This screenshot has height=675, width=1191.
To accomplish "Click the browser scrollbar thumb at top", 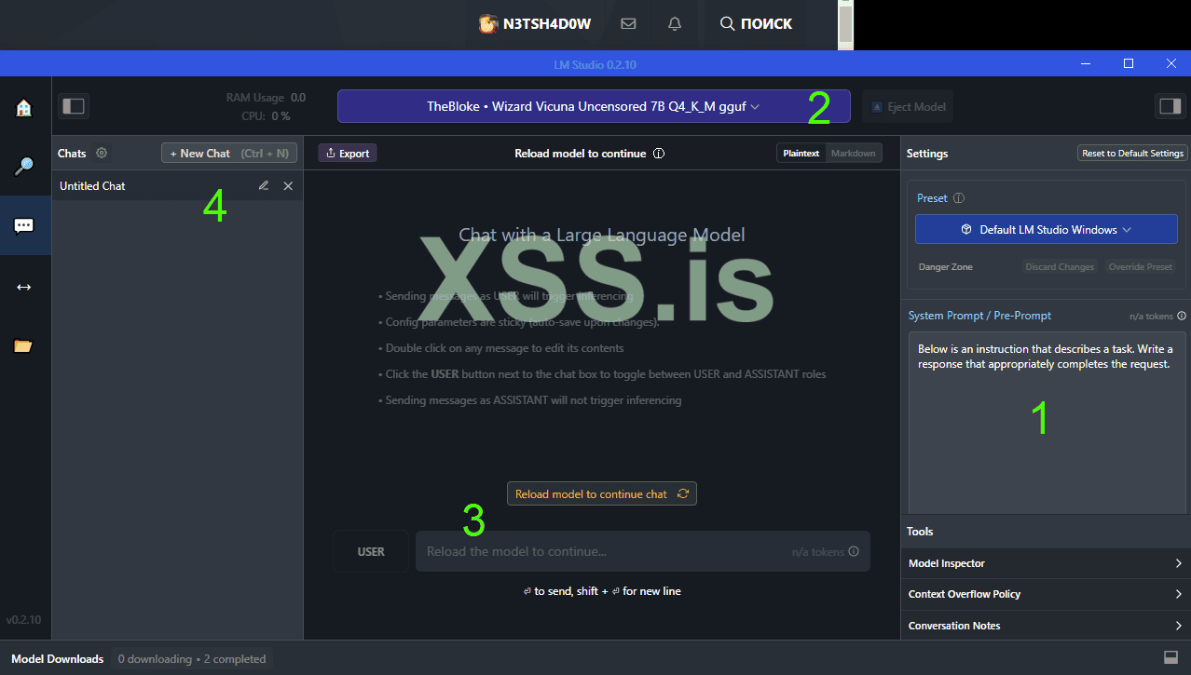I will click(845, 24).
